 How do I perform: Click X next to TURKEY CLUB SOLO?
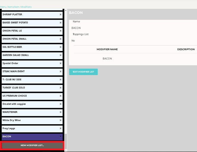click(x=60, y=88)
